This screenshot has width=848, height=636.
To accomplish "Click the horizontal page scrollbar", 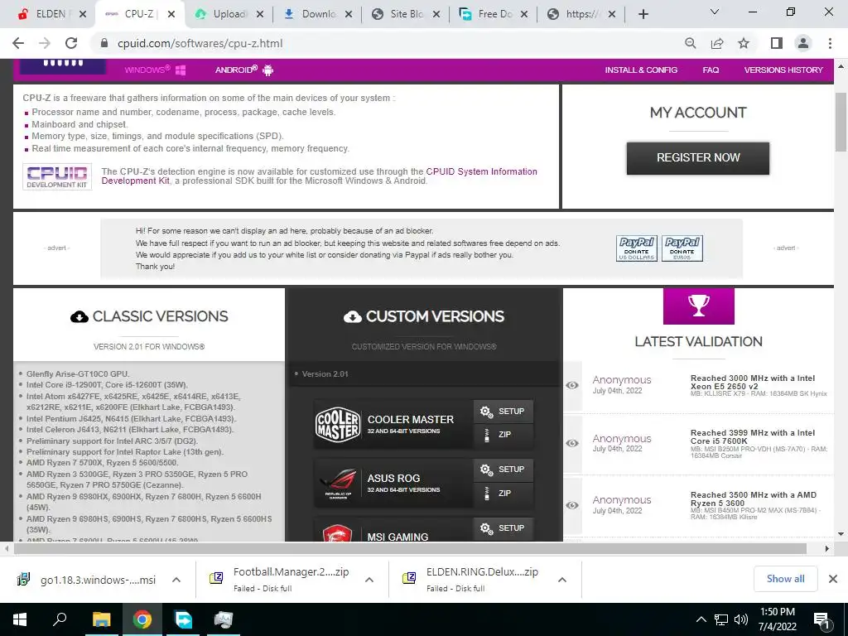I will [410, 548].
